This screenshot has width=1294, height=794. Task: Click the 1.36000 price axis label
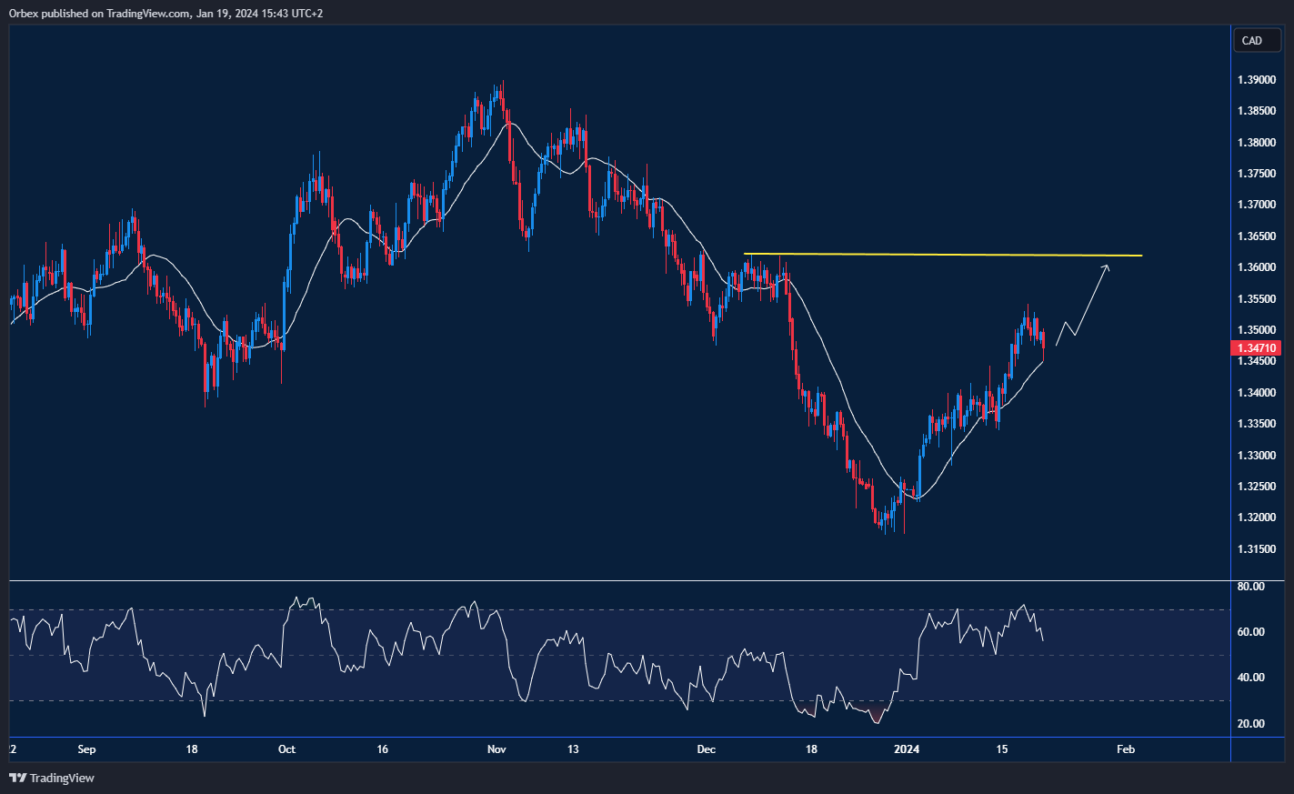1255,267
